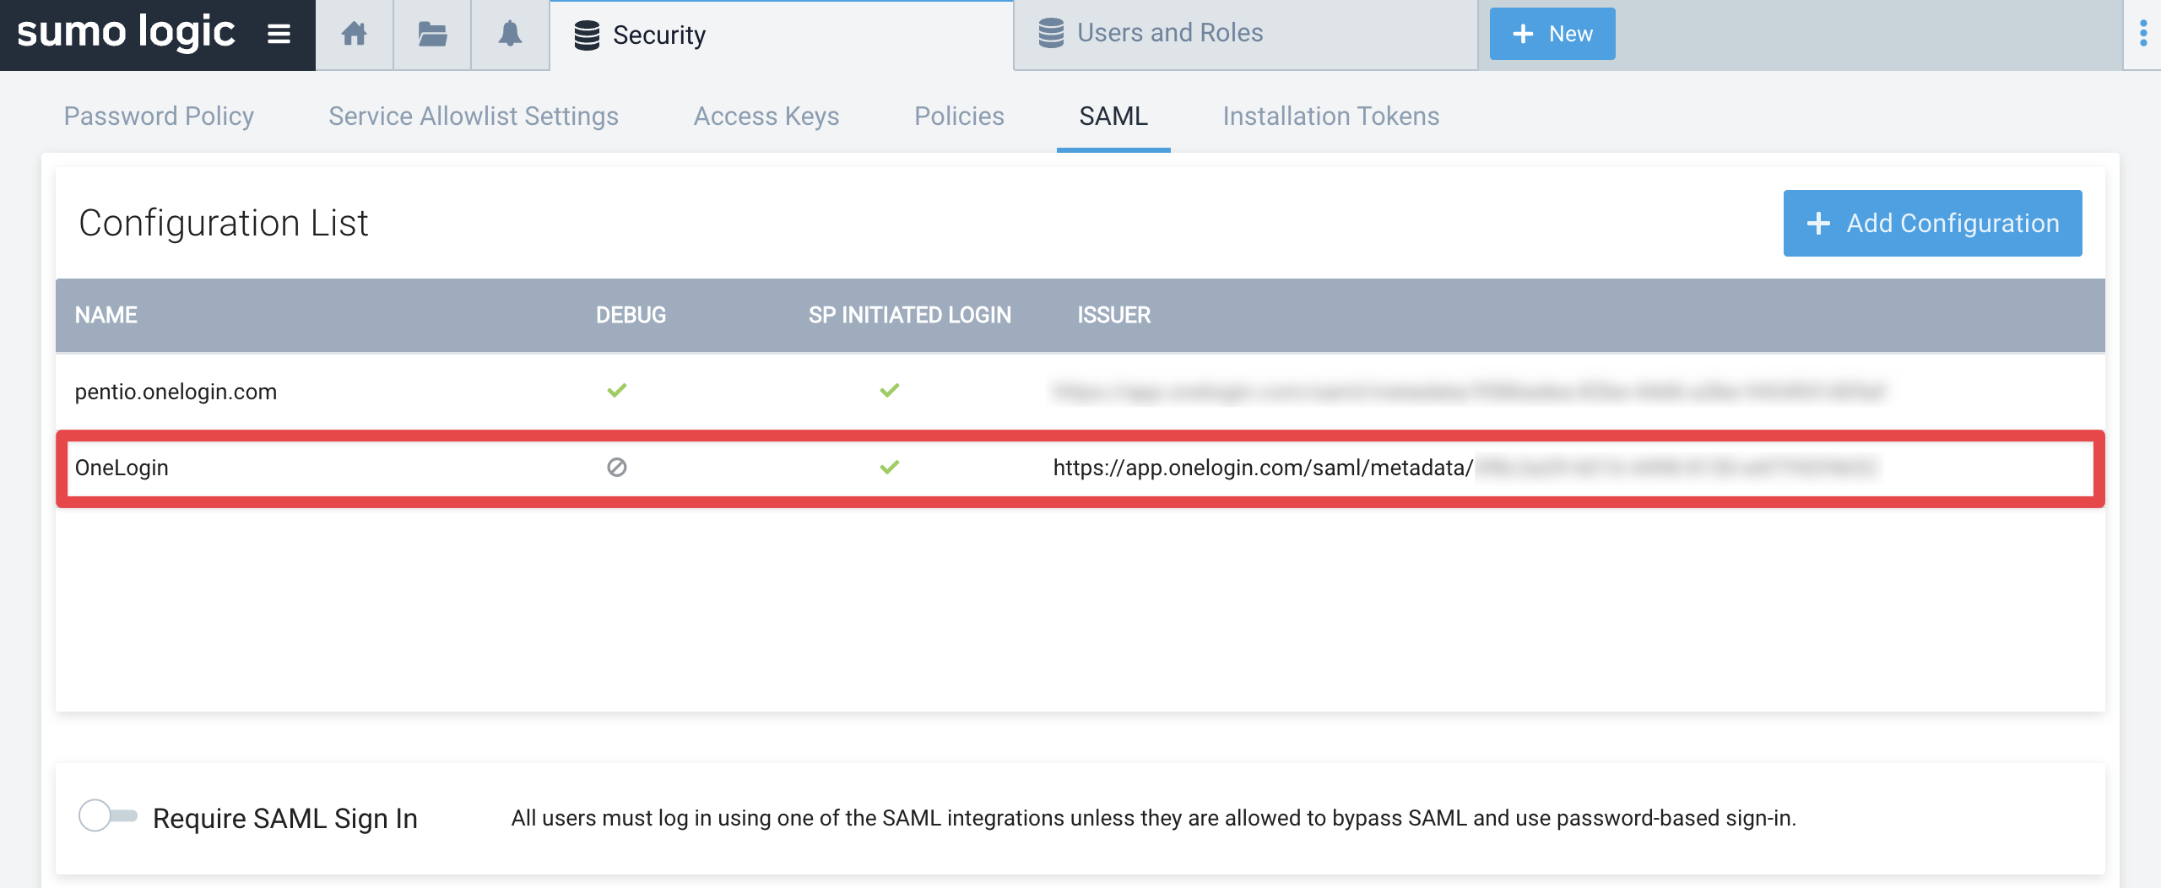Open the alerts bell icon
Viewport: 2161px width, 888px height.
(510, 34)
